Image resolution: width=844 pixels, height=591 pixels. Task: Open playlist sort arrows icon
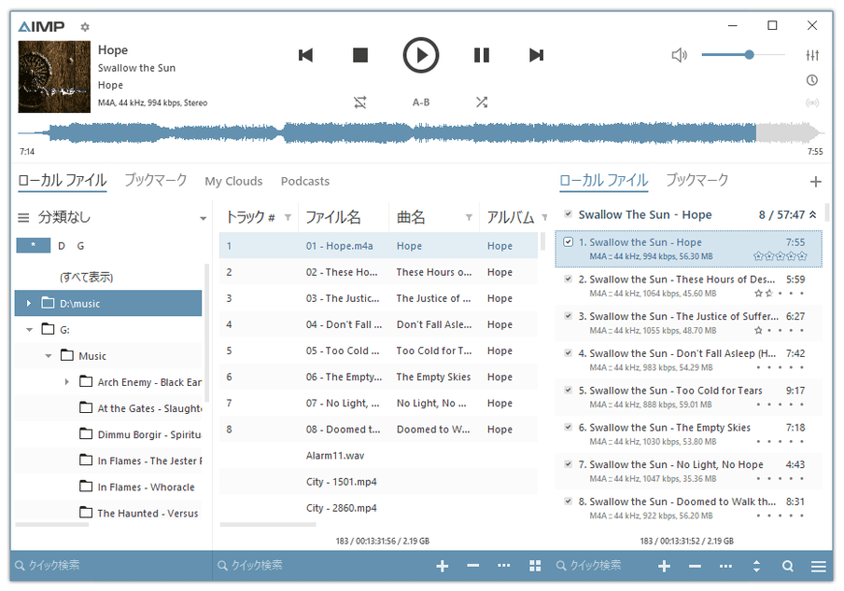click(x=756, y=566)
